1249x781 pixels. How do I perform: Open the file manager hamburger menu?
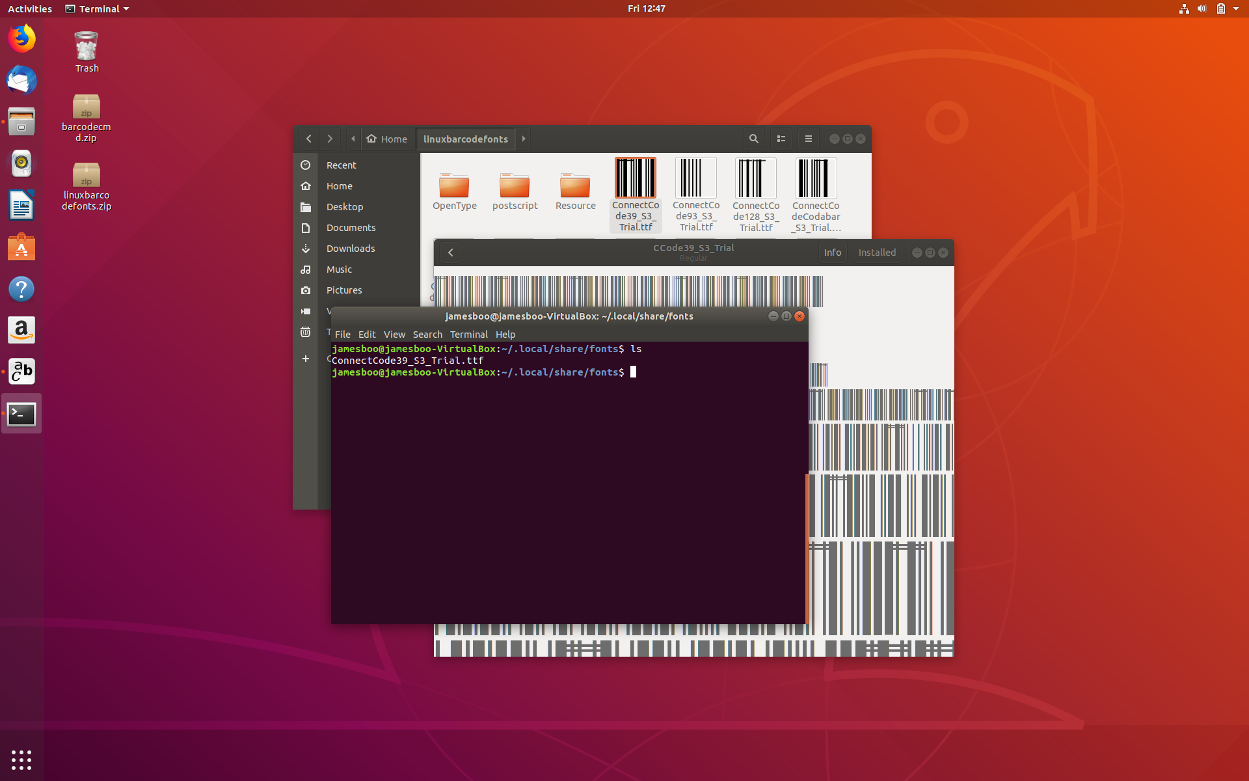coord(809,139)
